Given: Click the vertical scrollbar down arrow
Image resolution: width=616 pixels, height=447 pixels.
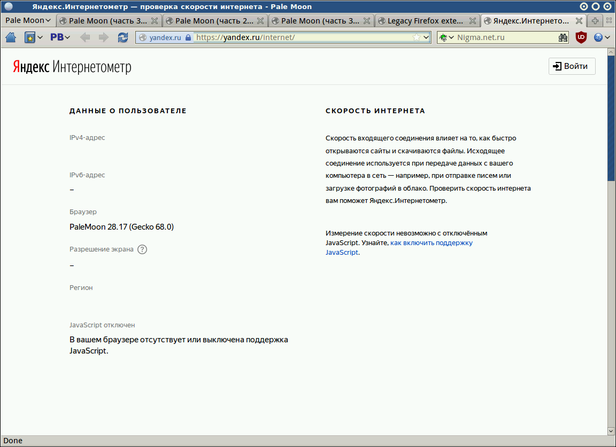Looking at the screenshot, I should [x=611, y=430].
